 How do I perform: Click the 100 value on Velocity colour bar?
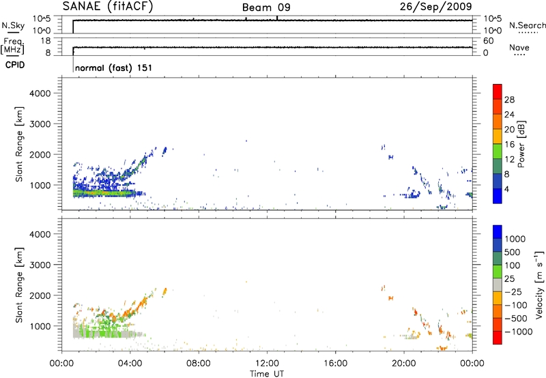pyautogui.click(x=513, y=265)
